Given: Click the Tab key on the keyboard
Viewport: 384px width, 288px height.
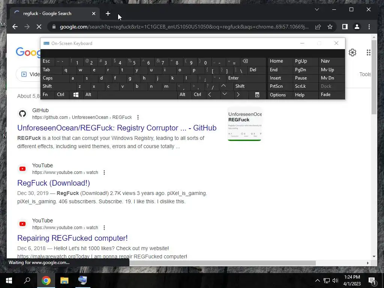Looking at the screenshot, I should tap(51, 70).
